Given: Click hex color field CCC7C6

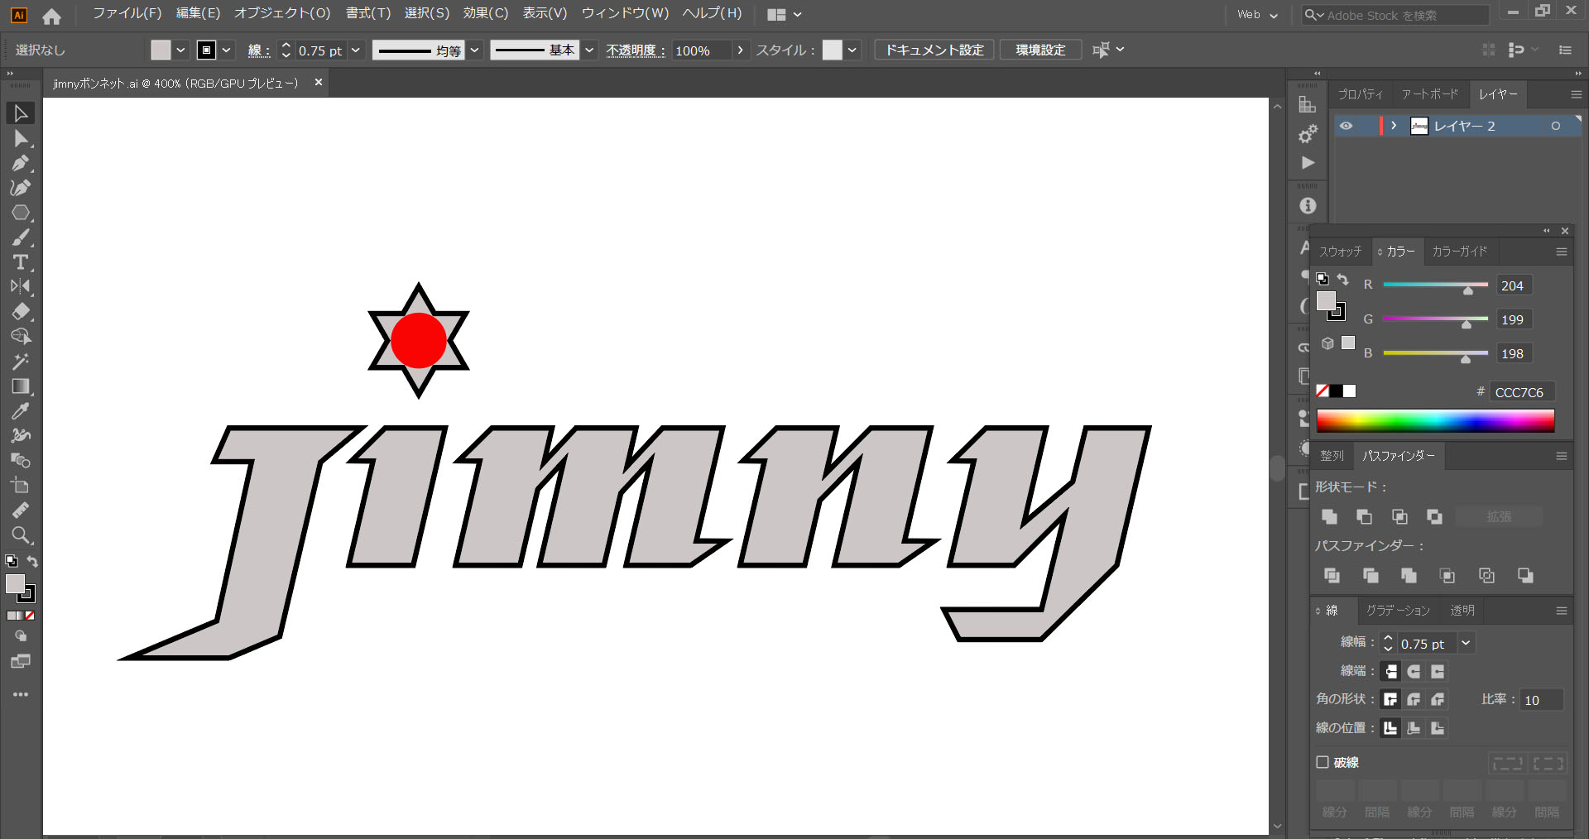Looking at the screenshot, I should 1521,392.
